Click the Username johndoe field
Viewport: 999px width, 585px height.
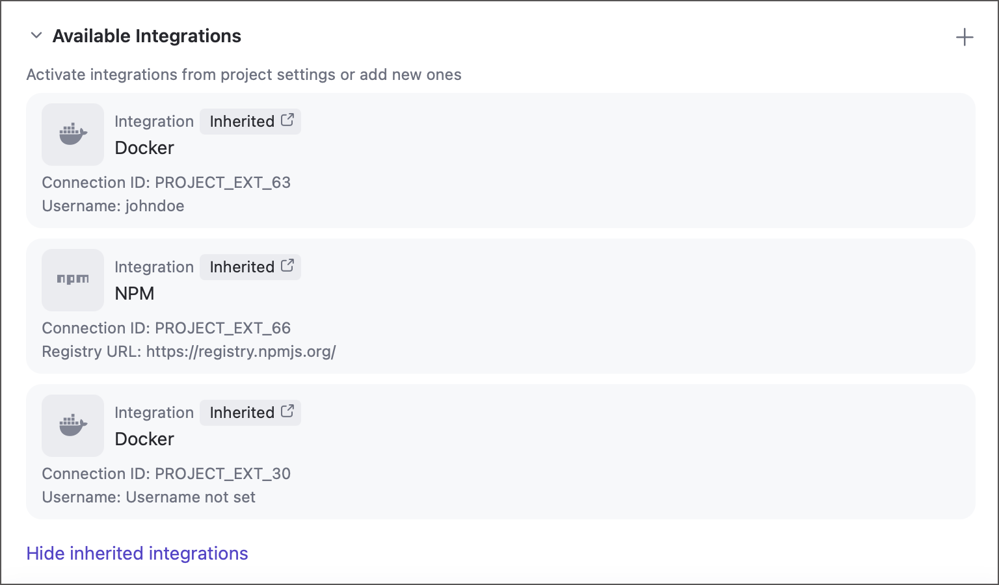(113, 205)
